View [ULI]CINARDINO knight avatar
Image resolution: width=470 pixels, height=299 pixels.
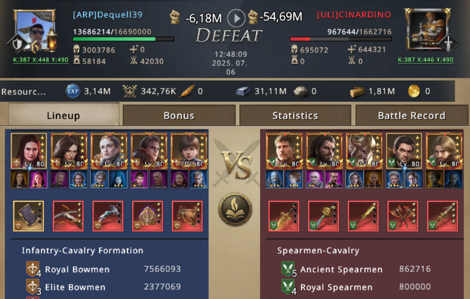click(427, 29)
